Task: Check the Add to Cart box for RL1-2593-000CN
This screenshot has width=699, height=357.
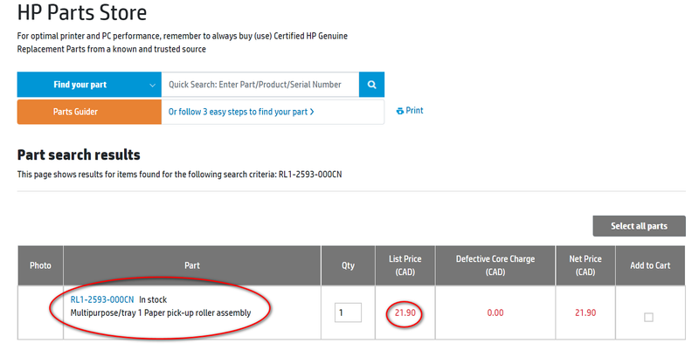Action: point(648,318)
